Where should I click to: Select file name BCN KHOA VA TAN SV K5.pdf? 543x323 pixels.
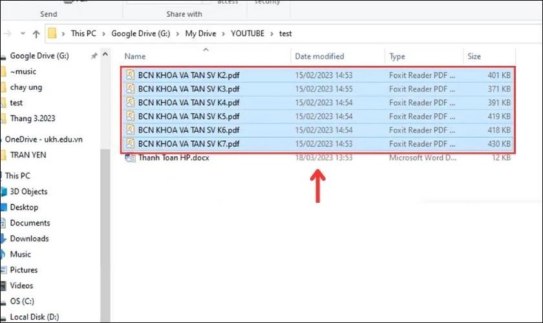tap(189, 116)
